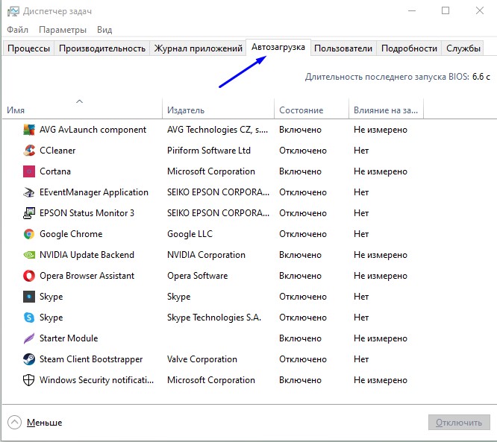Click Starter Module's Включено status
This screenshot has height=442, width=497.
(x=300, y=338)
